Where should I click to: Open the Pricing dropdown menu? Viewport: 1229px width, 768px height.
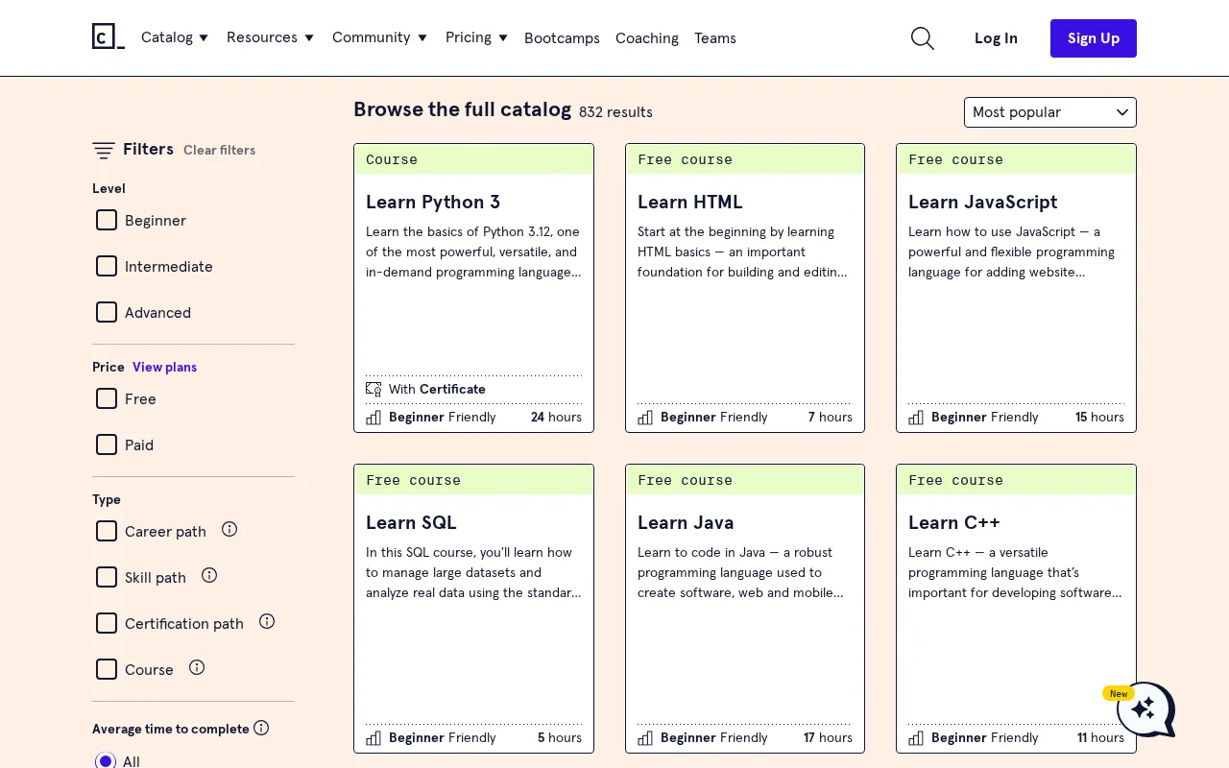click(x=476, y=37)
